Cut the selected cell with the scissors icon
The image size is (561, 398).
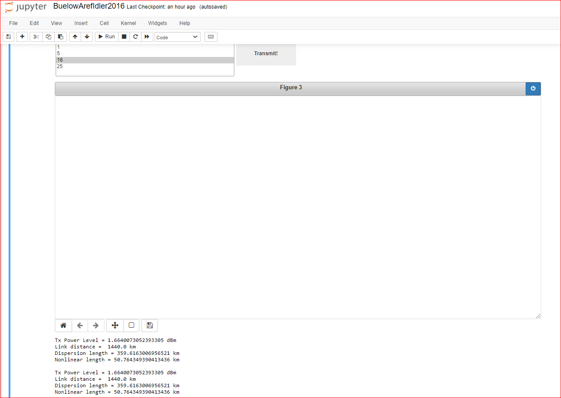36,37
